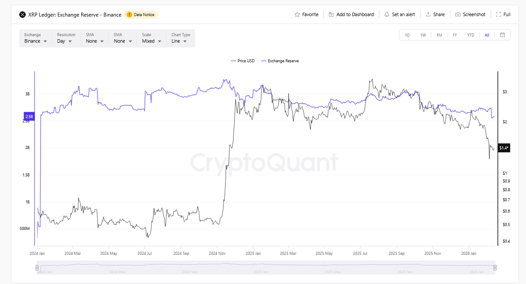The height and width of the screenshot is (284, 526).
Task: Switch to the 1Y time range tab
Action: tap(455, 35)
